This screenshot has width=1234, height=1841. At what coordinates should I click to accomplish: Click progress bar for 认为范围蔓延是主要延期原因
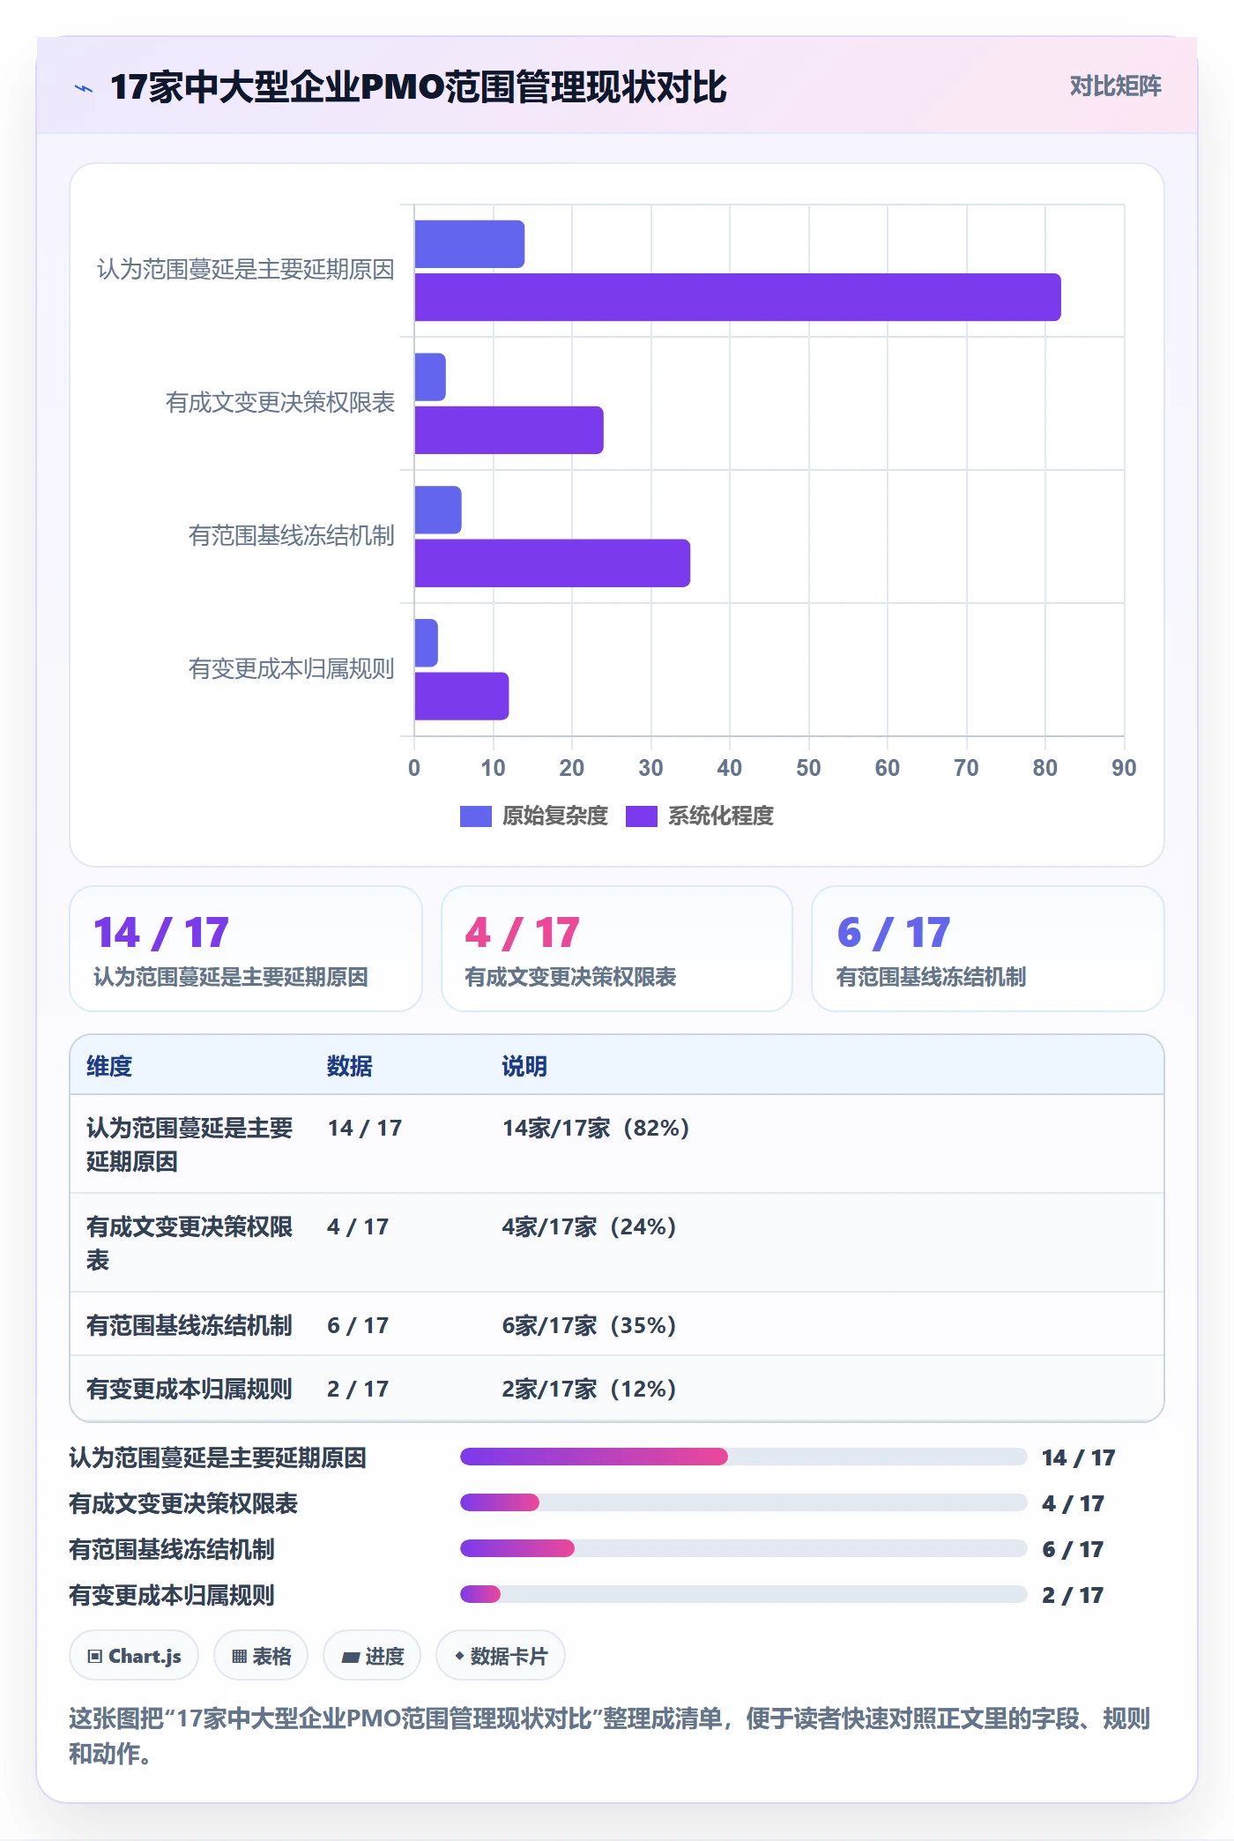coord(744,1457)
